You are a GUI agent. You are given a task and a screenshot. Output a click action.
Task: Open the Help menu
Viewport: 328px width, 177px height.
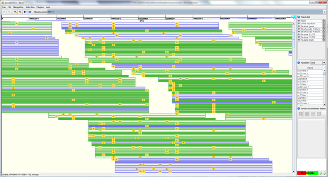[48, 7]
